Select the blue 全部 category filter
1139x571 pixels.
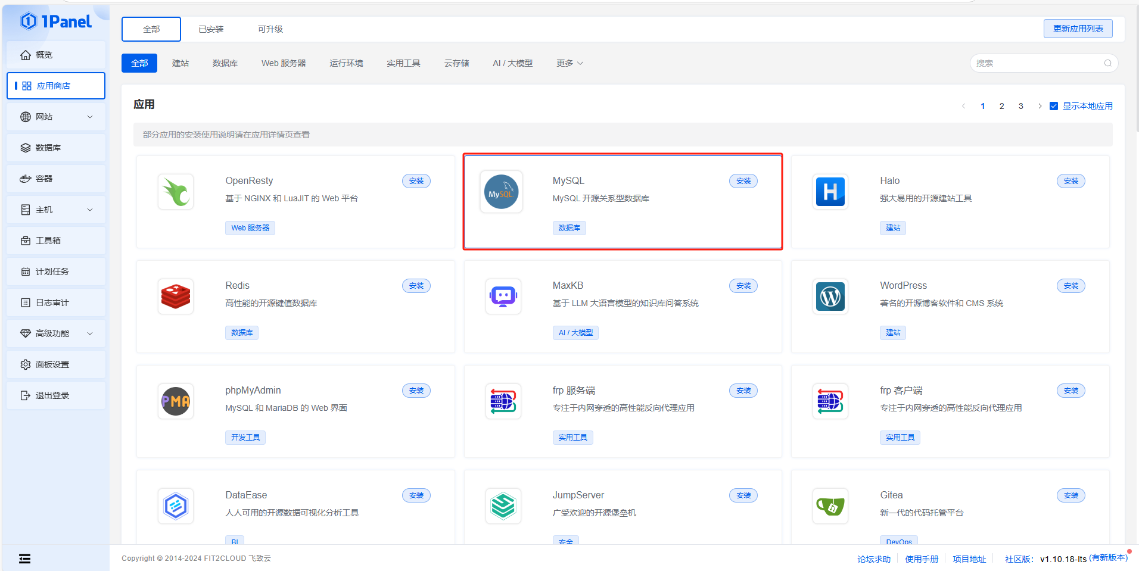[139, 63]
